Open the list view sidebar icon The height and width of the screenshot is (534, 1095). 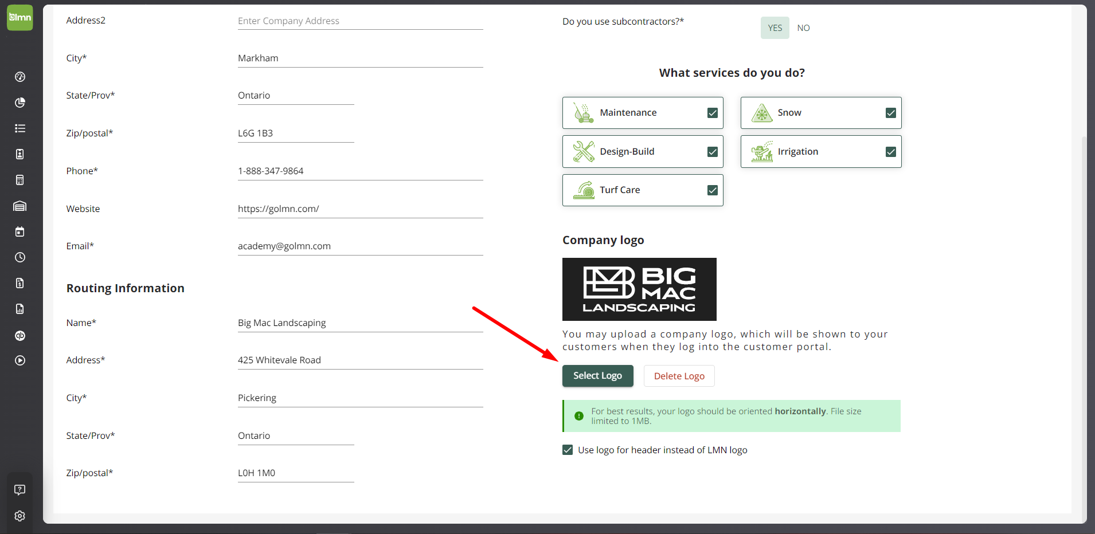(20, 128)
